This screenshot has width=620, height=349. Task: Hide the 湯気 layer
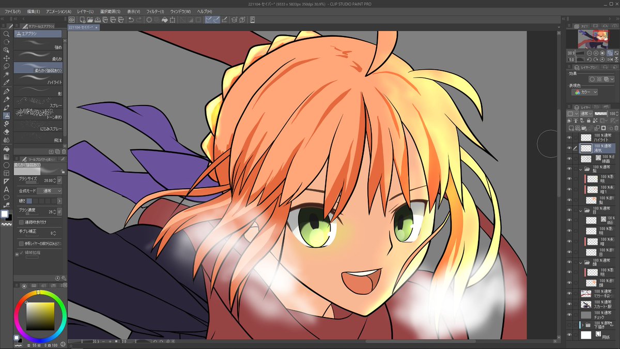point(569,148)
